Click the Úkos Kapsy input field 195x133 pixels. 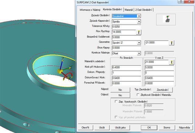click(x=126, y=48)
